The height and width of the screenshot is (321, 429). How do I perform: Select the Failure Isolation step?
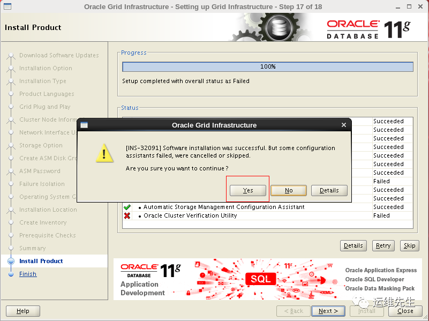pyautogui.click(x=42, y=184)
